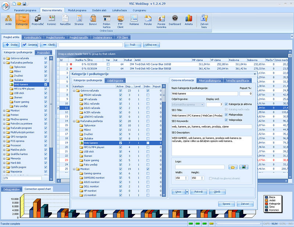Click the Učitaj sve button
The height and width of the screenshot is (227, 294).
[151, 45]
